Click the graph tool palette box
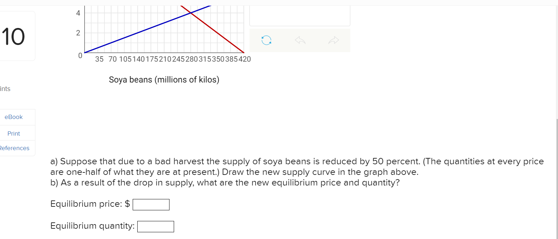558x239 pixels. pyautogui.click(x=299, y=15)
